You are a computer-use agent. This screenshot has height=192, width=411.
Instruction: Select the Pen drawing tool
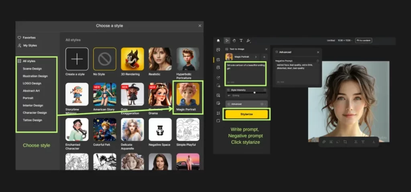(x=248, y=40)
